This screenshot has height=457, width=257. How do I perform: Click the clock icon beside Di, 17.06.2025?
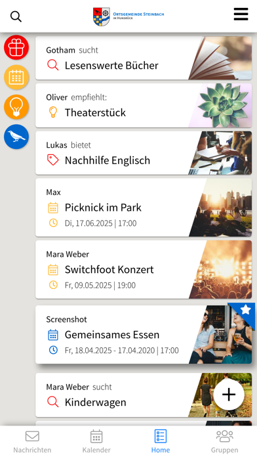(53, 223)
